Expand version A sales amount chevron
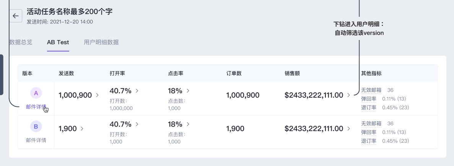 [x=348, y=95]
